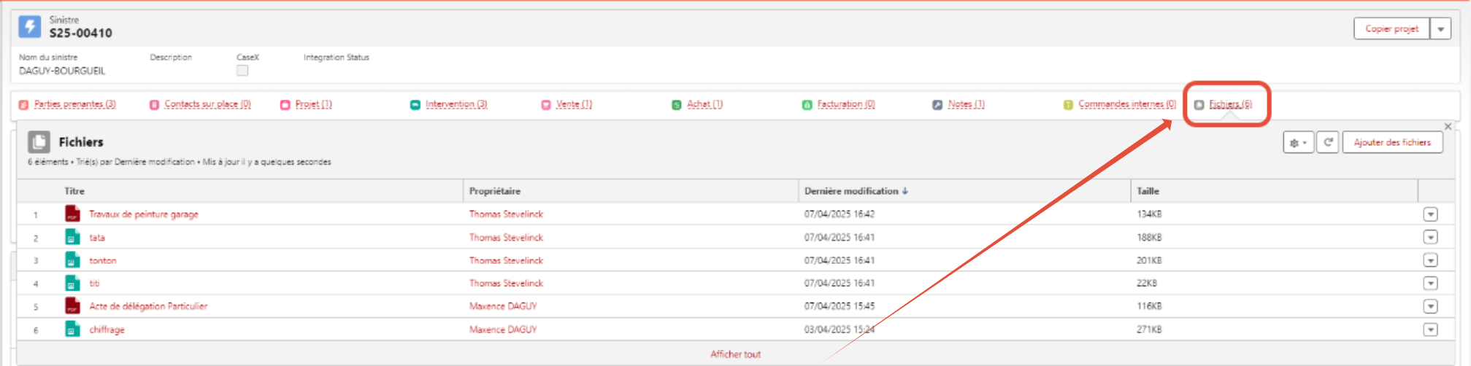Click the Parties prenantes tab icon
1471x366 pixels.
[24, 105]
